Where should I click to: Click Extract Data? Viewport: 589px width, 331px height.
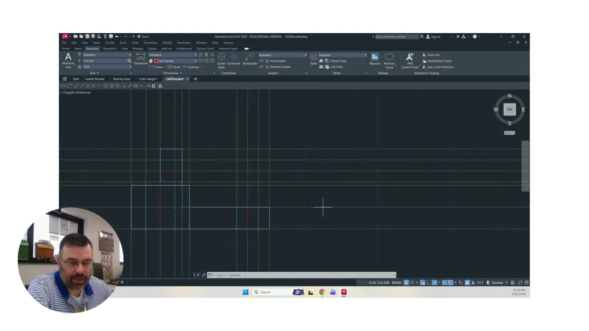click(335, 61)
